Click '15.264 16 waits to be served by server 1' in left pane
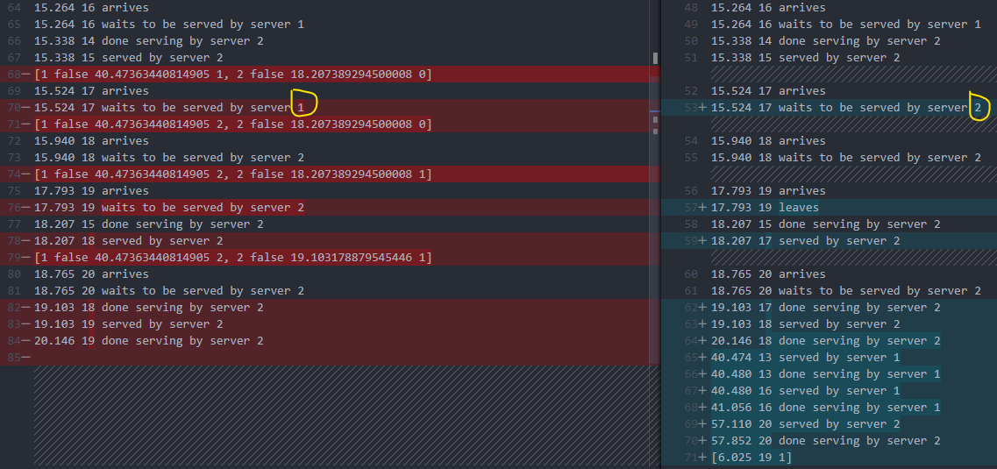Screen dimensions: 997x469 pyautogui.click(x=169, y=25)
